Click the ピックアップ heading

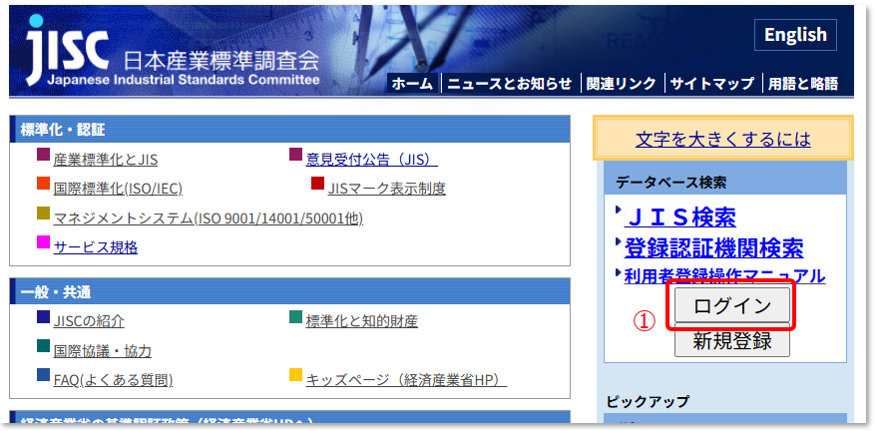[648, 401]
